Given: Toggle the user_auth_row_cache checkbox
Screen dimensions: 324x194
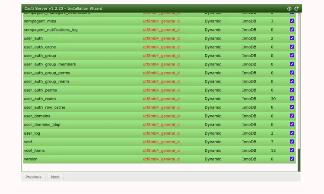Looking at the screenshot, I should (x=292, y=107).
